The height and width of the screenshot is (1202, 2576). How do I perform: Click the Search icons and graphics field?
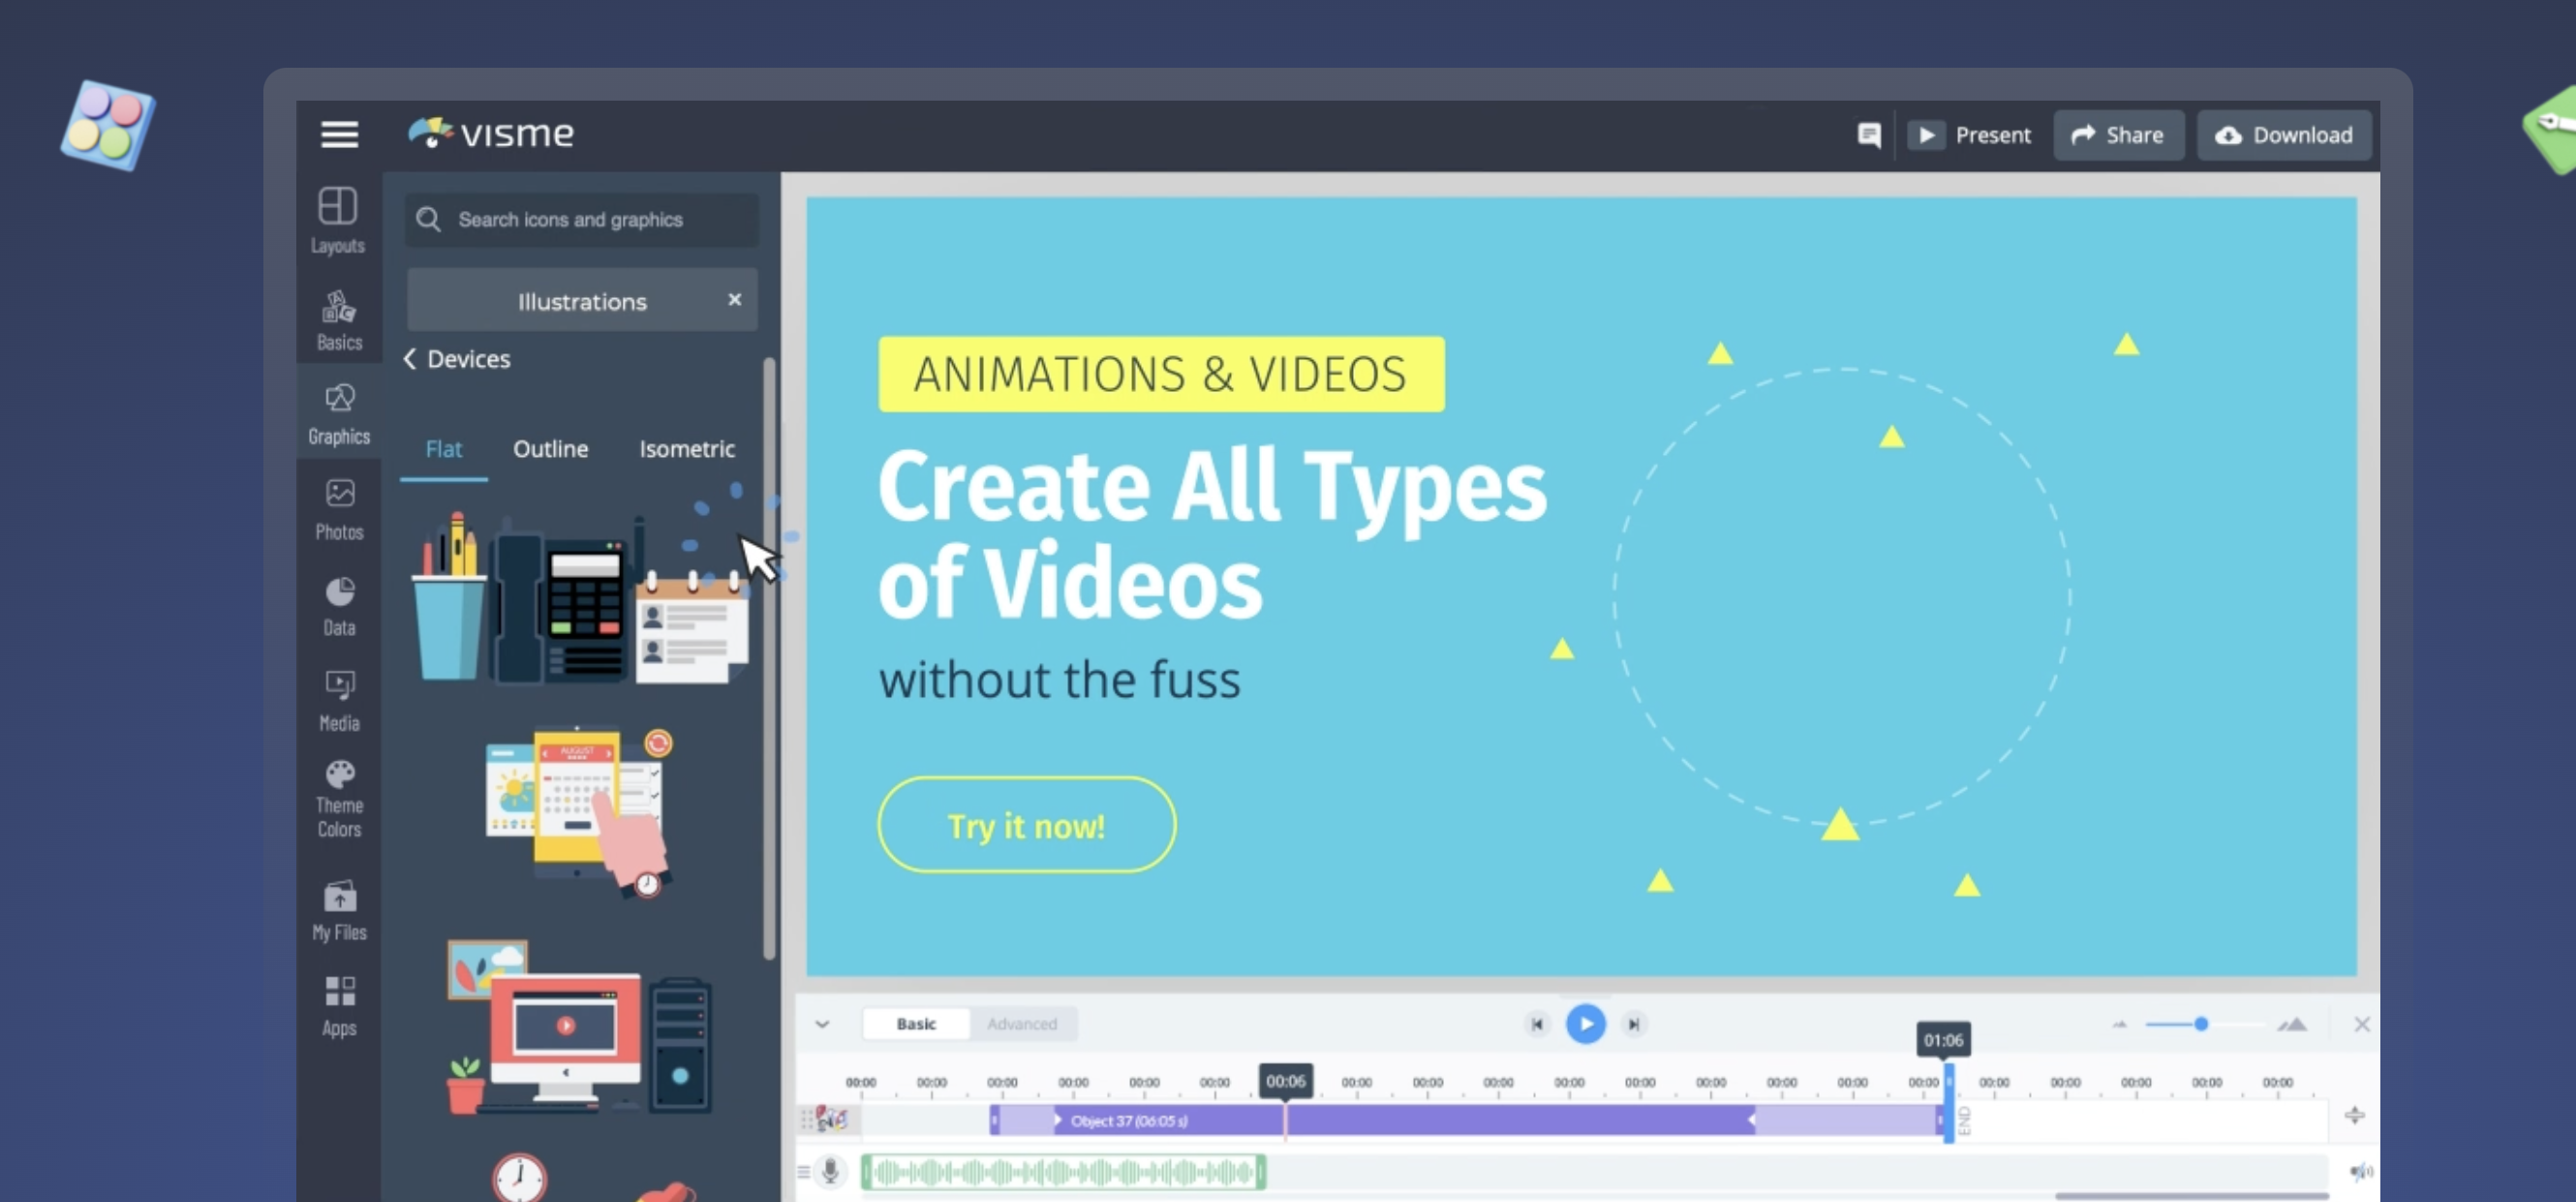[x=582, y=220]
